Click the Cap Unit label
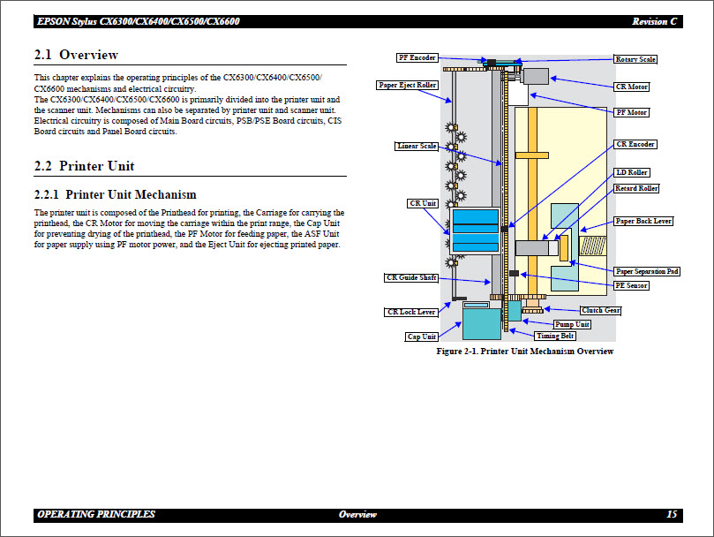This screenshot has width=714, height=537. [422, 337]
